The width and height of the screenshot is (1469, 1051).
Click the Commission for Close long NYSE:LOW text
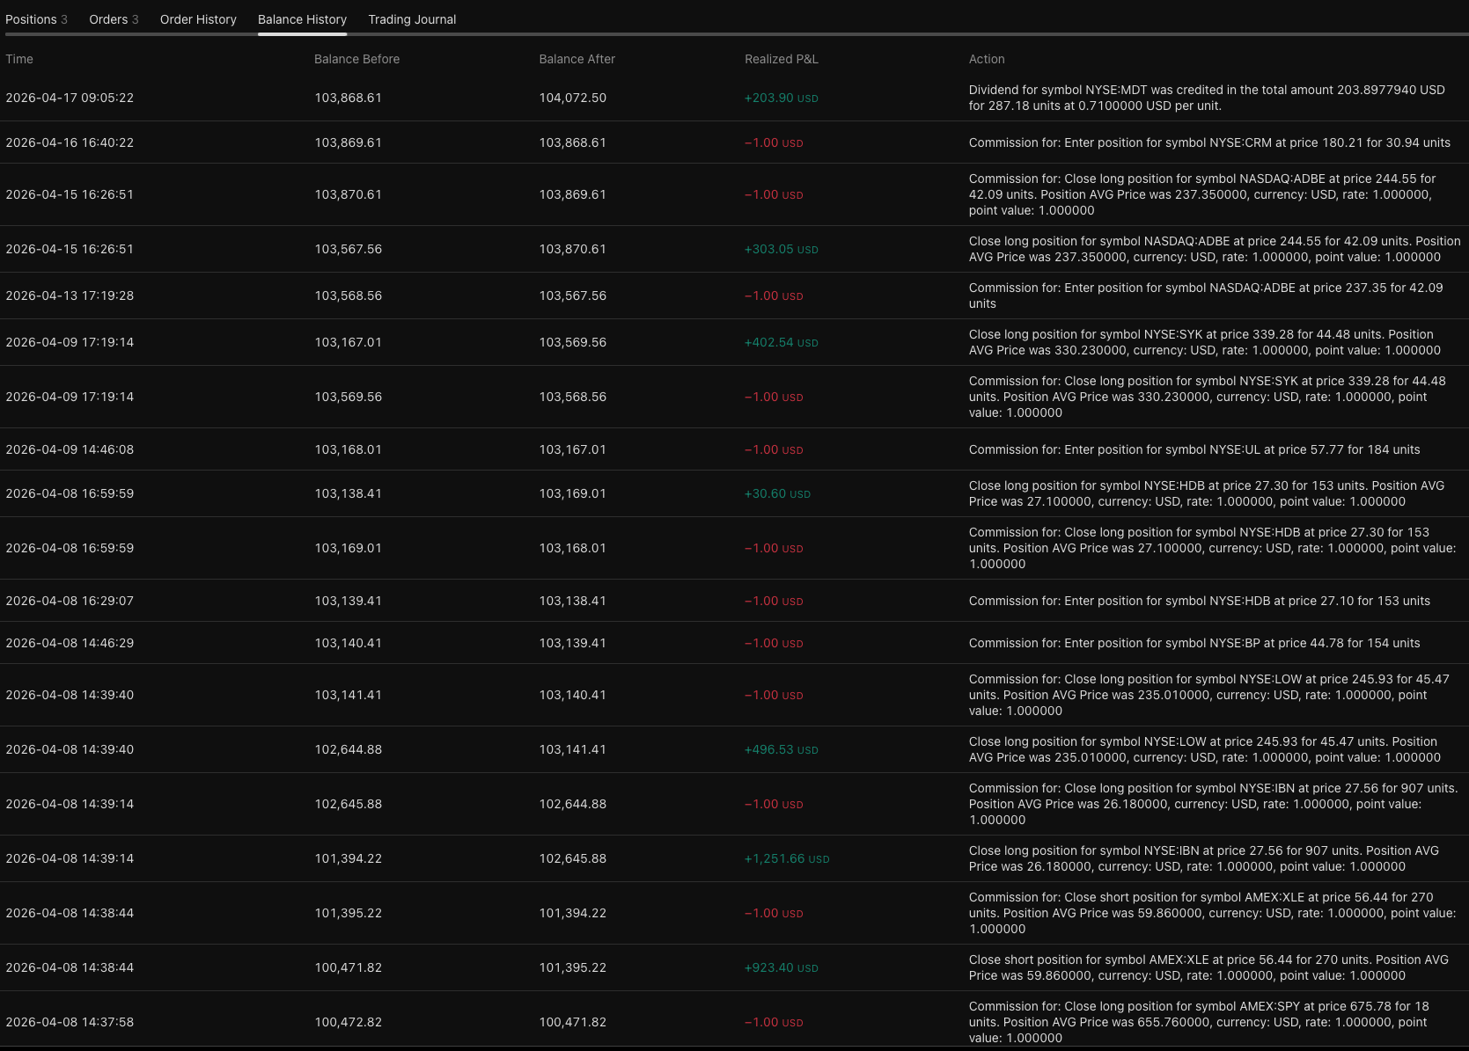1209,695
